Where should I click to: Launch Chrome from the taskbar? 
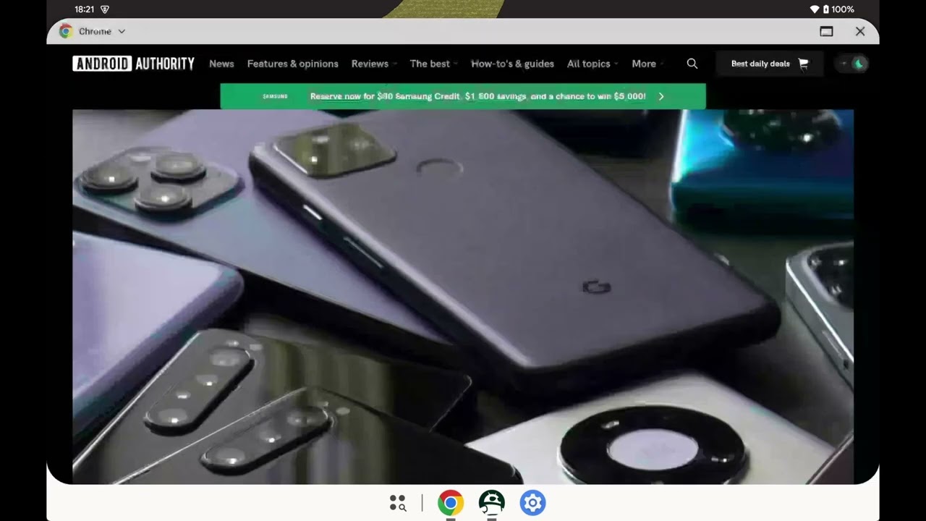coord(451,503)
